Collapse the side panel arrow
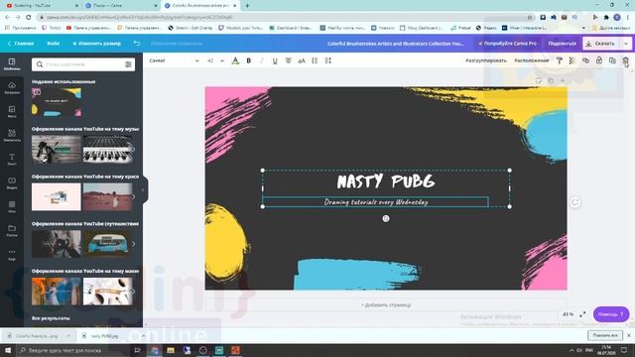Image resolution: width=635 pixels, height=357 pixels. (x=143, y=189)
